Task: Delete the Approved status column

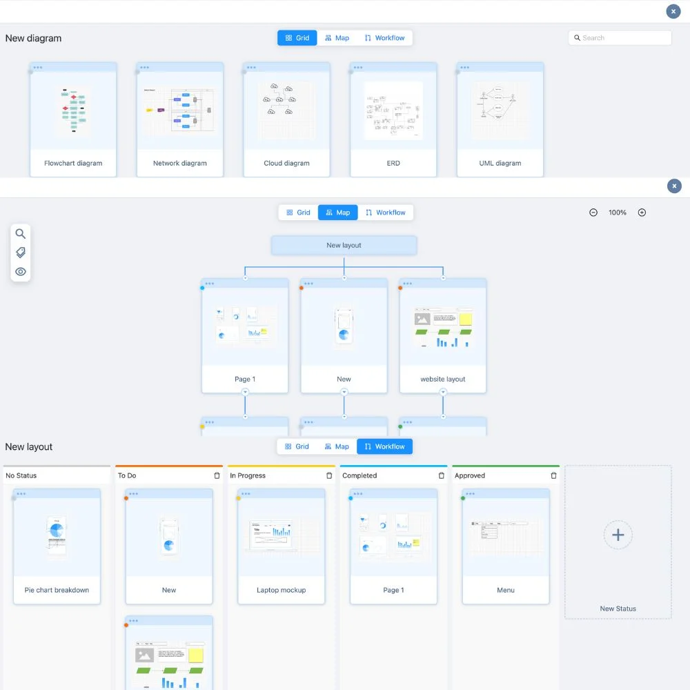Action: click(553, 475)
